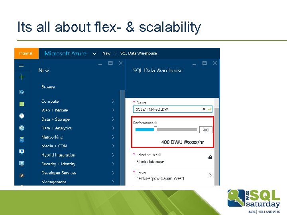Click the gray Performance slider track
Image resolution: width=287 pixels, height=215 pixels.
coord(177,130)
